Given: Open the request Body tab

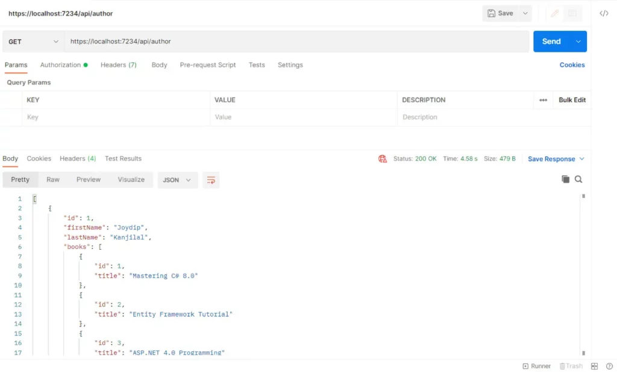Looking at the screenshot, I should click(159, 65).
